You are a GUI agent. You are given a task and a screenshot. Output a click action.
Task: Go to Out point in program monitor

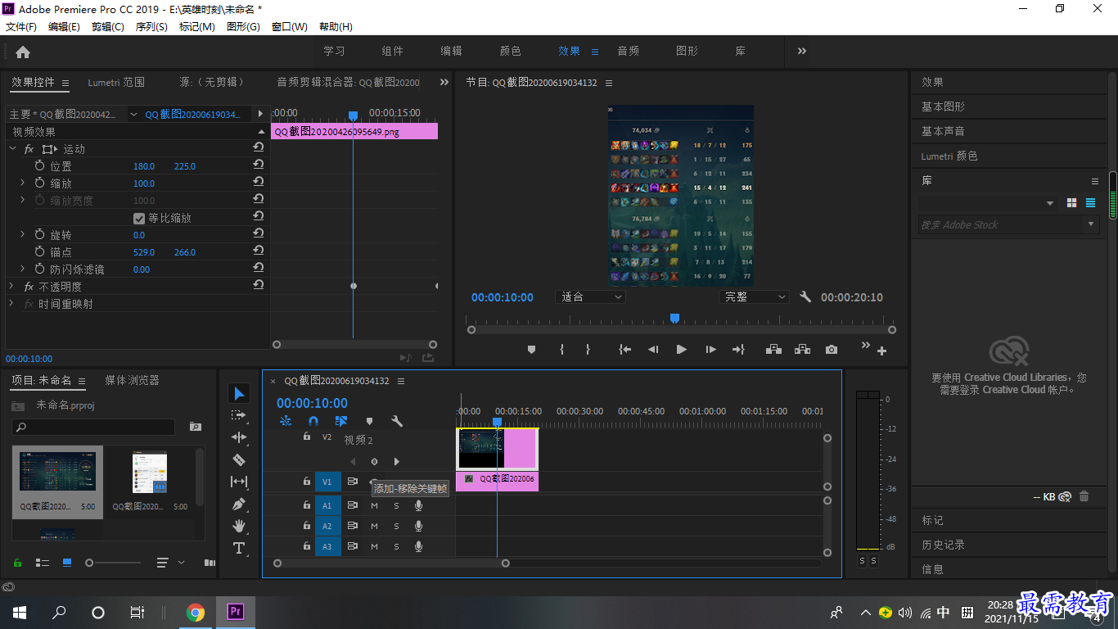click(738, 350)
